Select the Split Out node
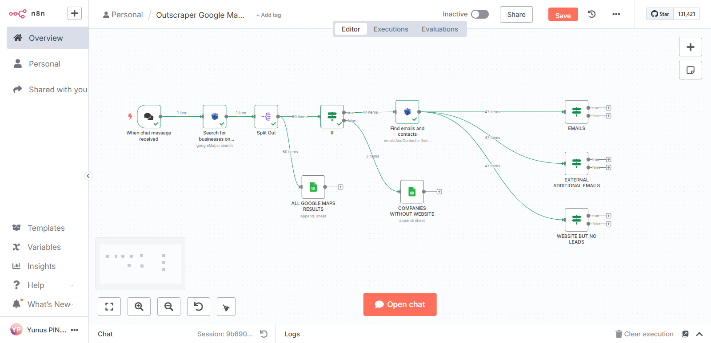Viewport: 711px width, 343px height. coord(266,117)
